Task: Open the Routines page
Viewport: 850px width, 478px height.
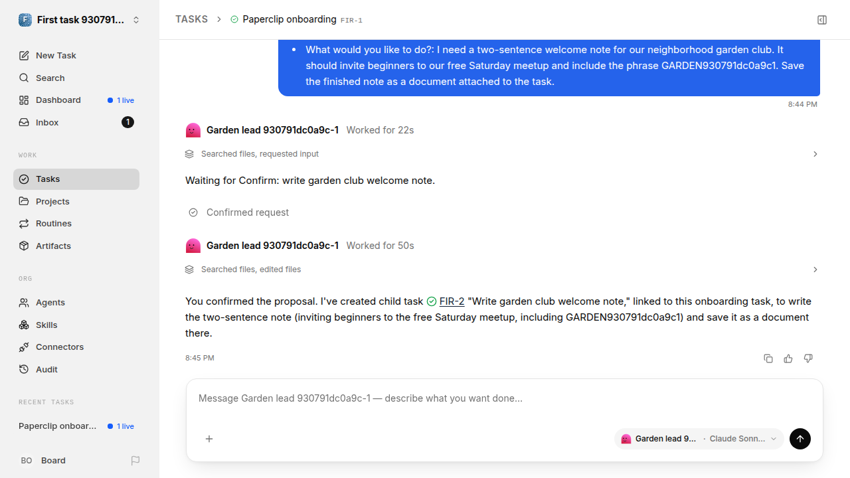Action: click(76, 224)
